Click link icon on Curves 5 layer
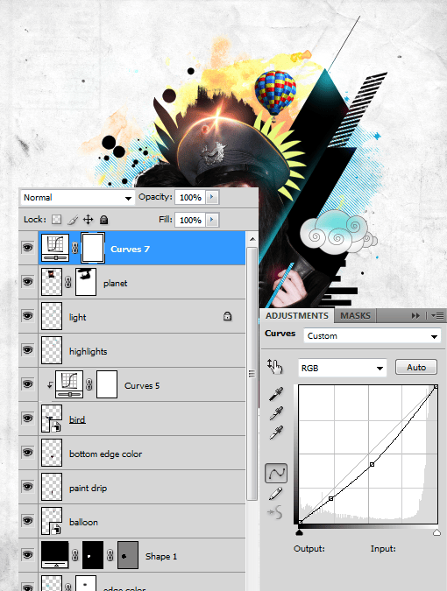Screen dimensions: 447x591 (89, 384)
